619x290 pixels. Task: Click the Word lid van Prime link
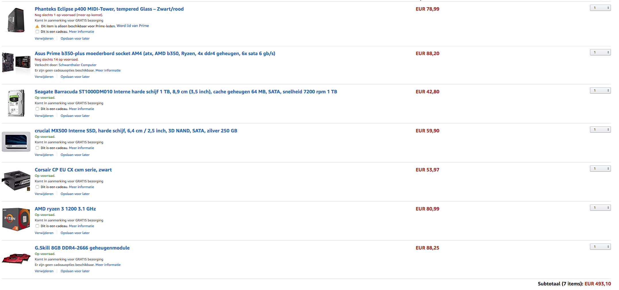(133, 26)
